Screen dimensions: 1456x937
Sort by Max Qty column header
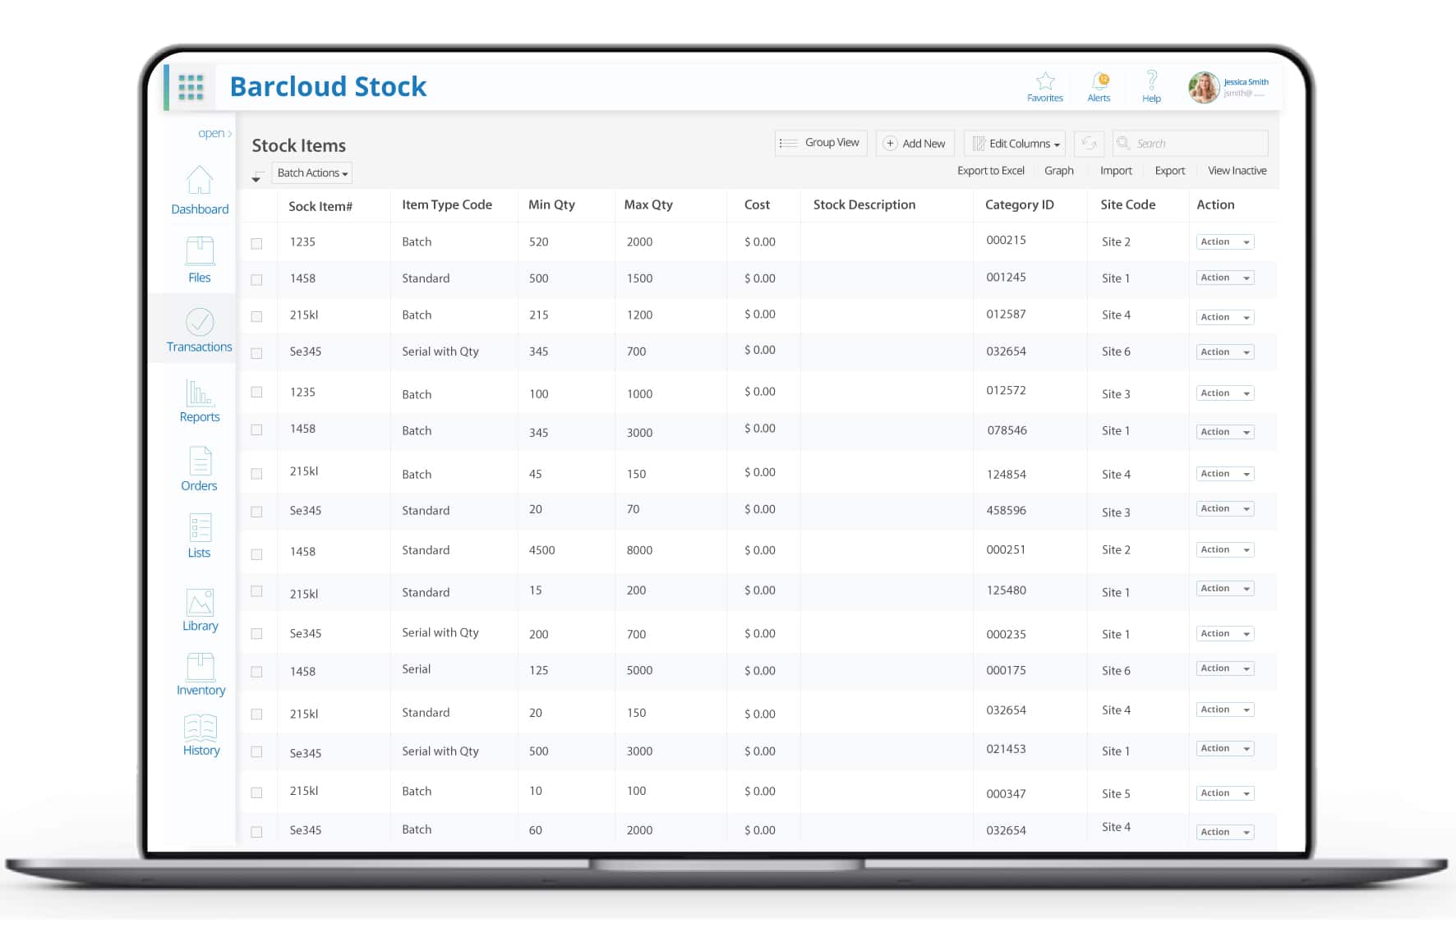coord(648,204)
